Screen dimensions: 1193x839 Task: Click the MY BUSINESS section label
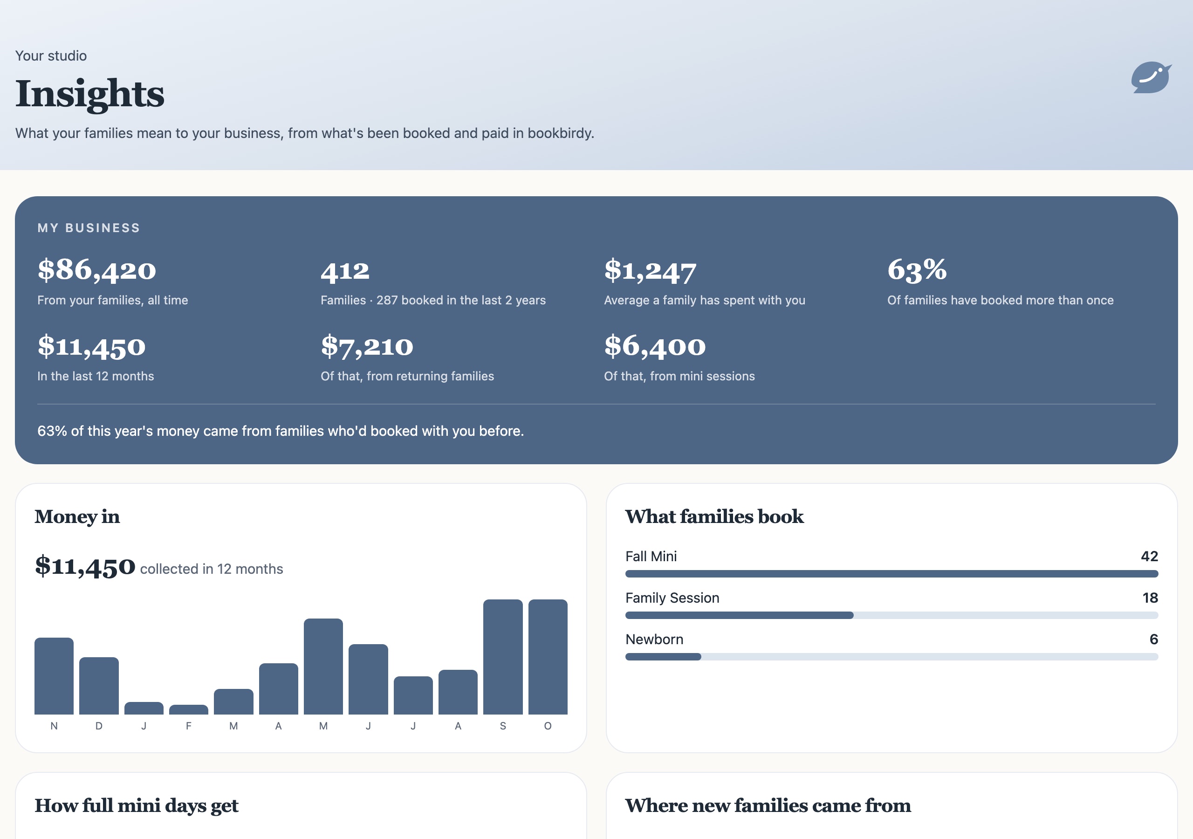pos(89,227)
